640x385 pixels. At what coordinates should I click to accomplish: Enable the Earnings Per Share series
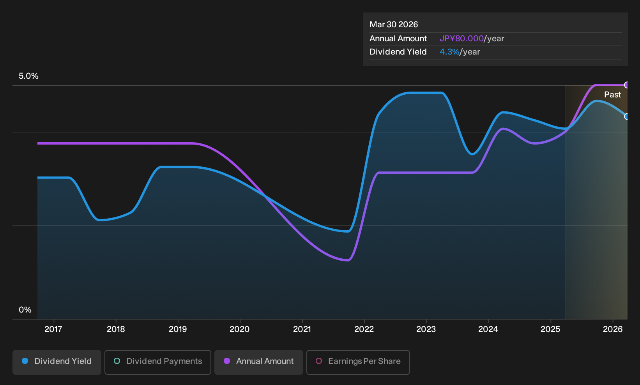coord(358,362)
